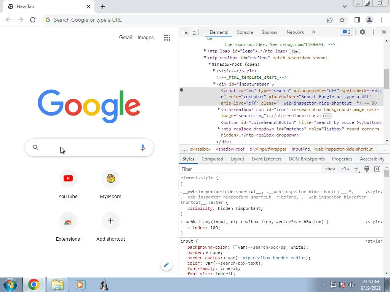Click the Customize Chrome pencil button
This screenshot has width=390, height=292.
tap(166, 265)
